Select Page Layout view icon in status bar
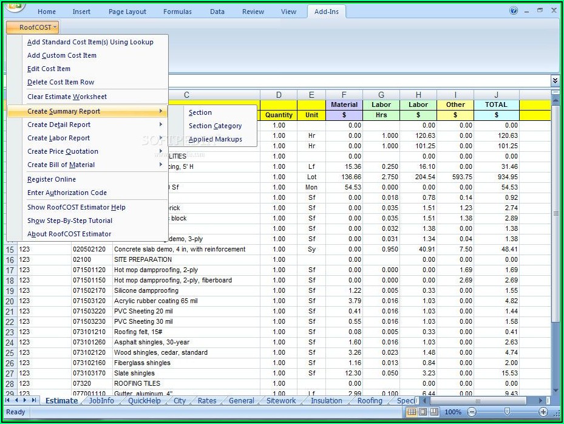564x424 pixels. [423, 412]
